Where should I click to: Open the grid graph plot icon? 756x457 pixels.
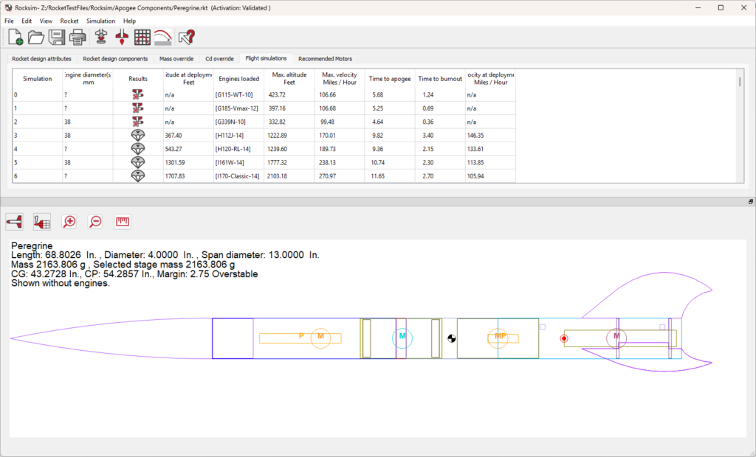coord(142,38)
